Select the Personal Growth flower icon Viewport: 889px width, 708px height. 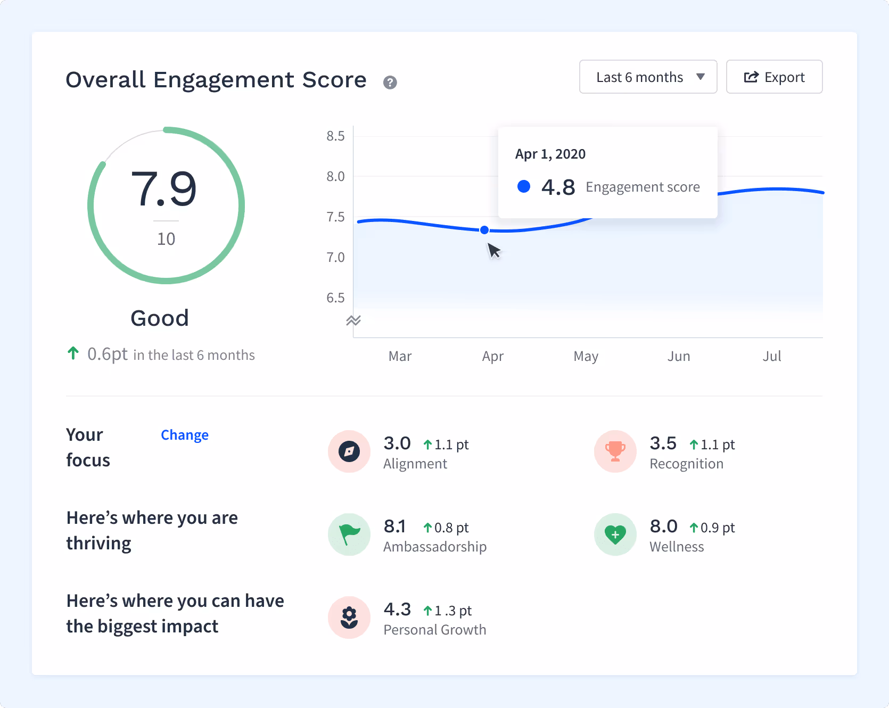click(349, 618)
